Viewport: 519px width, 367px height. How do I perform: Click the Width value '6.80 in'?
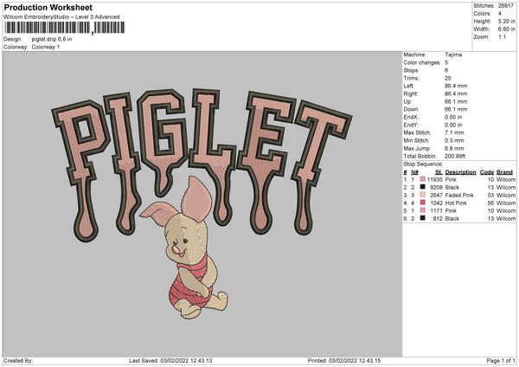point(506,29)
